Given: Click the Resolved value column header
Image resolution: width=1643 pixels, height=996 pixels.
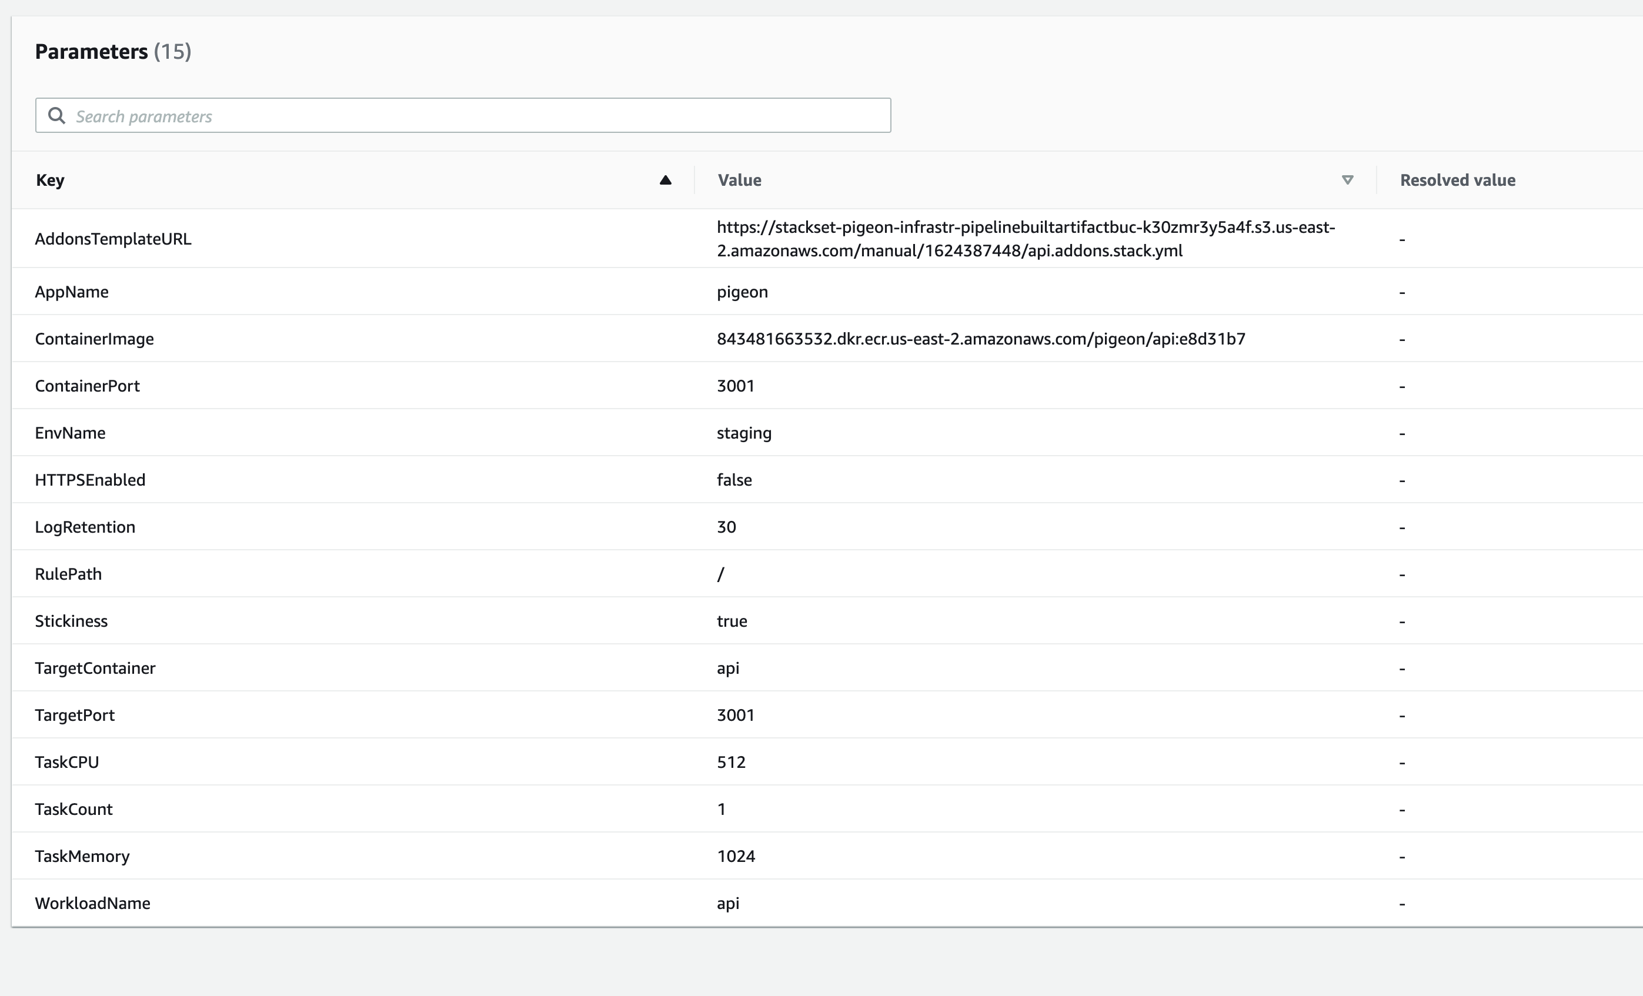Looking at the screenshot, I should [1458, 180].
